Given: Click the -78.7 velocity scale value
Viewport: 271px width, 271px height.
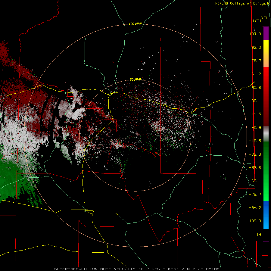Looking at the screenshot, I should pos(255,195).
